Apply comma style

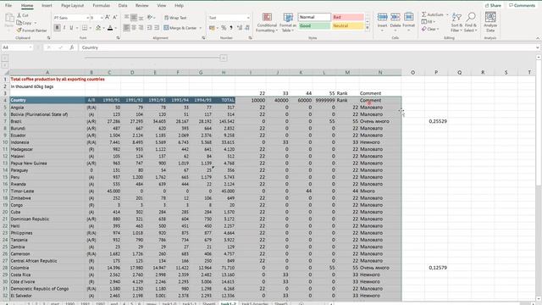[x=231, y=28]
